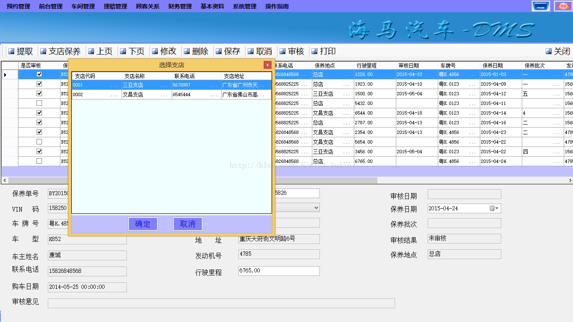Confirm branch selection with 确定 button
This screenshot has height=322, width=573.
tap(143, 224)
